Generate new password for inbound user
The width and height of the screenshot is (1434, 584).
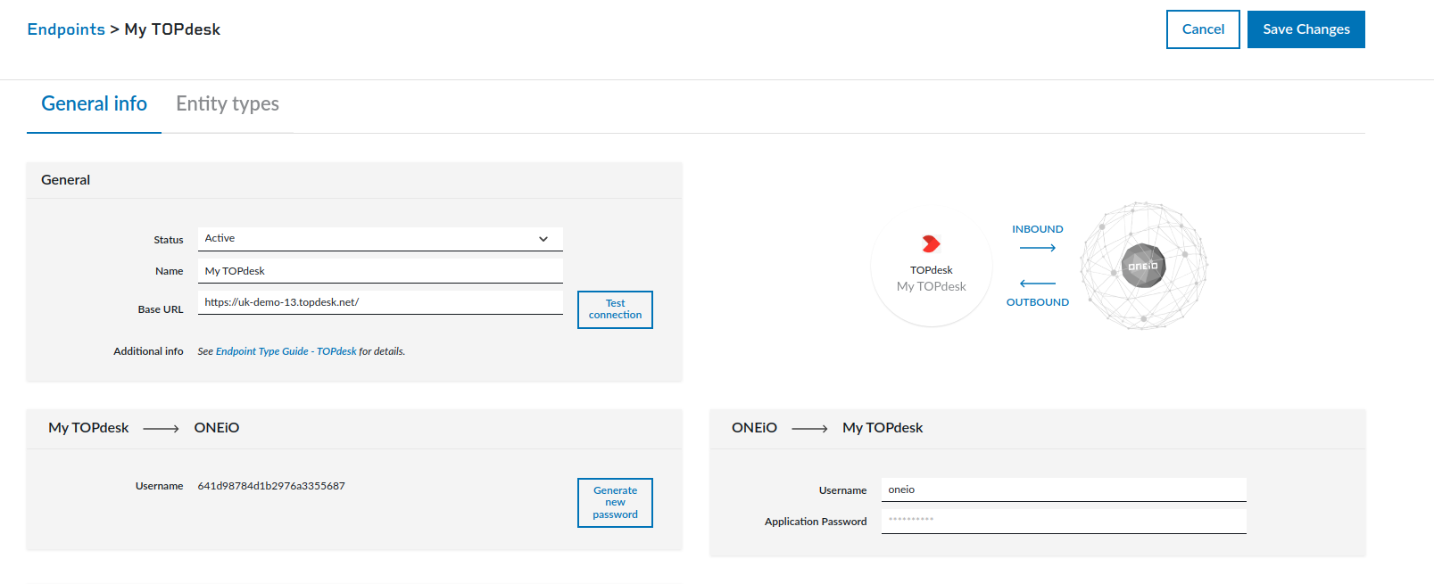(x=615, y=503)
